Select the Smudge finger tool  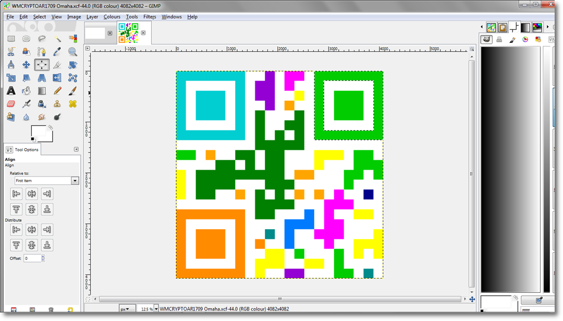pyautogui.click(x=42, y=117)
